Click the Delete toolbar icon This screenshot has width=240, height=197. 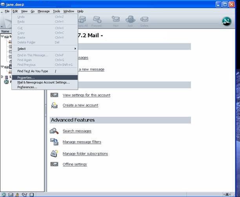click(144, 21)
